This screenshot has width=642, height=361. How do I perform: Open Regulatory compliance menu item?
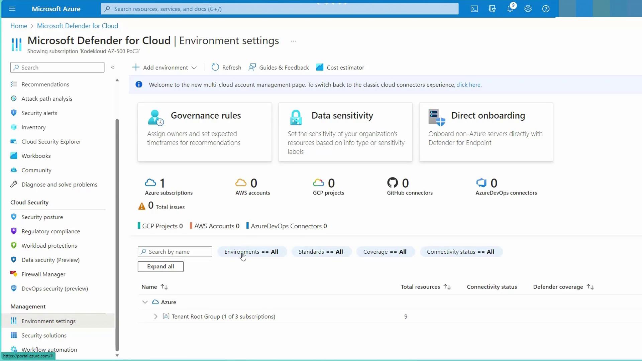pyautogui.click(x=50, y=231)
